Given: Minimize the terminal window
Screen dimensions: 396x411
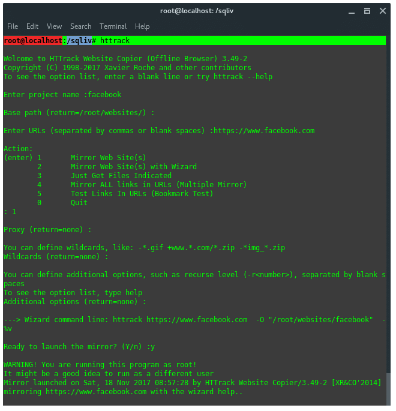Looking at the screenshot, I should click(x=352, y=11).
